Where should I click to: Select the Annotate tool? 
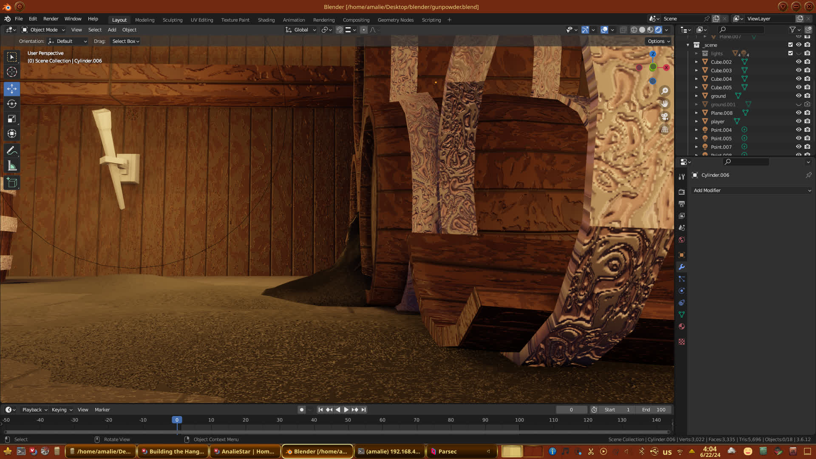(x=12, y=151)
